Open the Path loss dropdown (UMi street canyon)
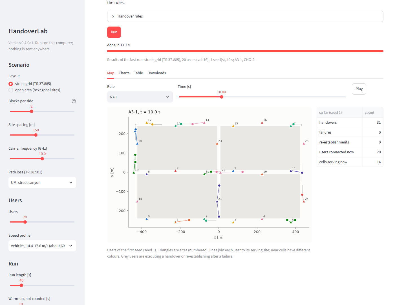 [x=42, y=182]
